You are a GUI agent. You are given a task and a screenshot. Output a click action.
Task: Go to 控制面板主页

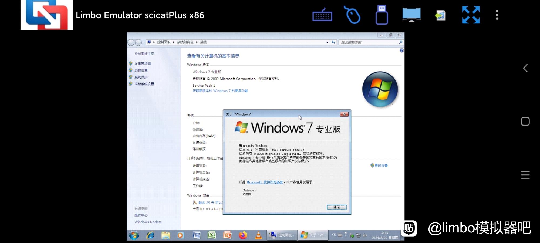pyautogui.click(x=144, y=54)
